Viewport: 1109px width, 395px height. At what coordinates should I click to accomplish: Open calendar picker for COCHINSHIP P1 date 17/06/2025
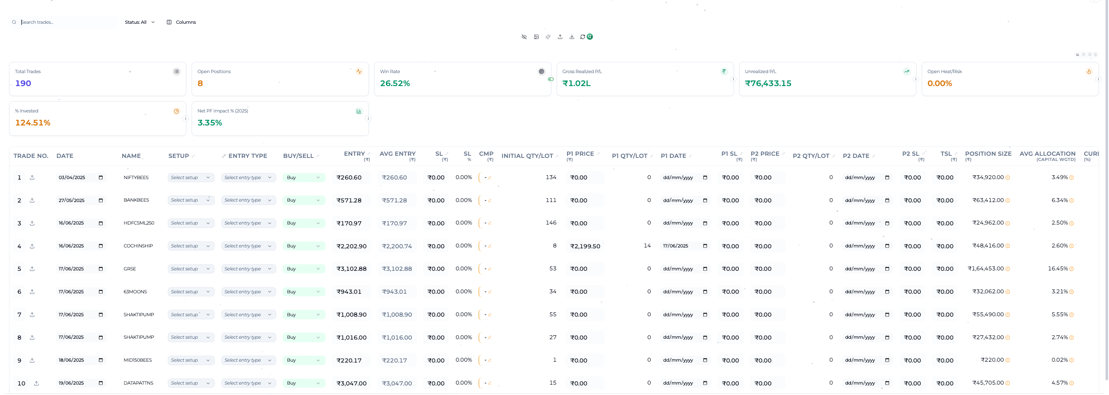(705, 246)
